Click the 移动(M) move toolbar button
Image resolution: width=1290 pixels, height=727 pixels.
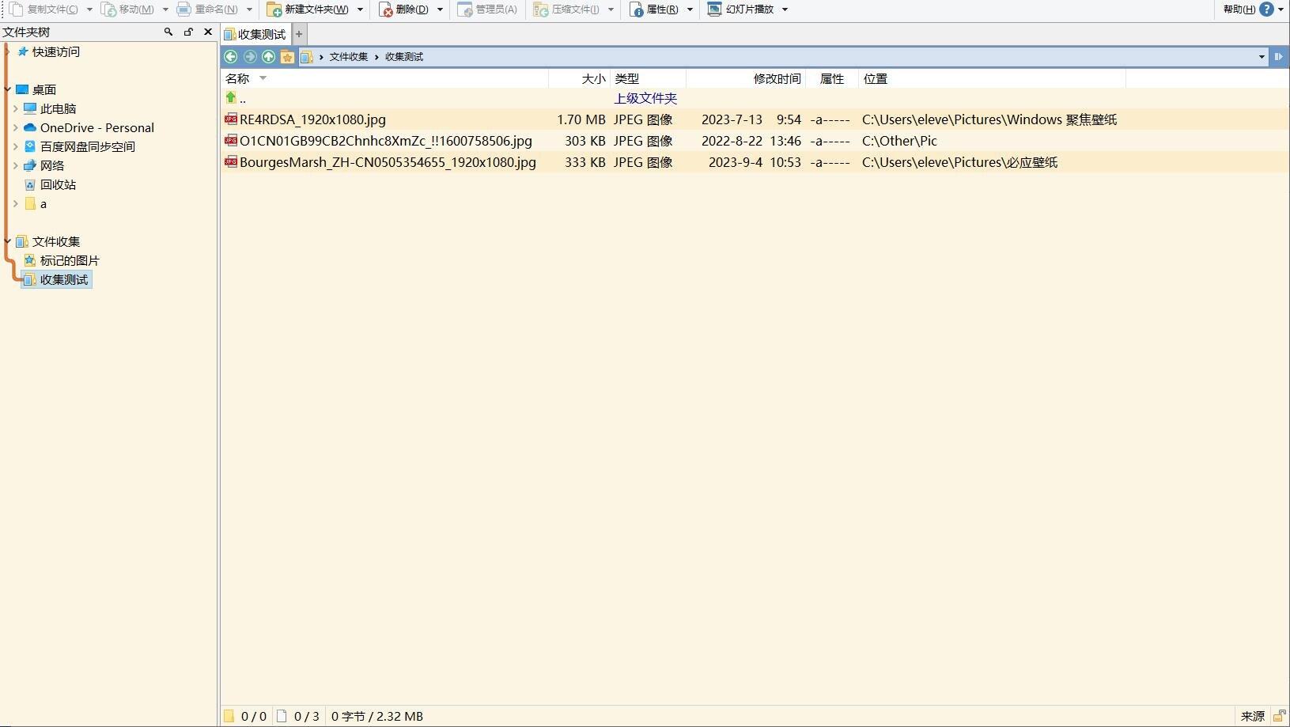(127, 9)
